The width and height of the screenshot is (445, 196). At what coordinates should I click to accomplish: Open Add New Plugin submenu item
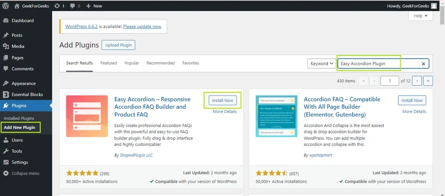click(x=20, y=128)
